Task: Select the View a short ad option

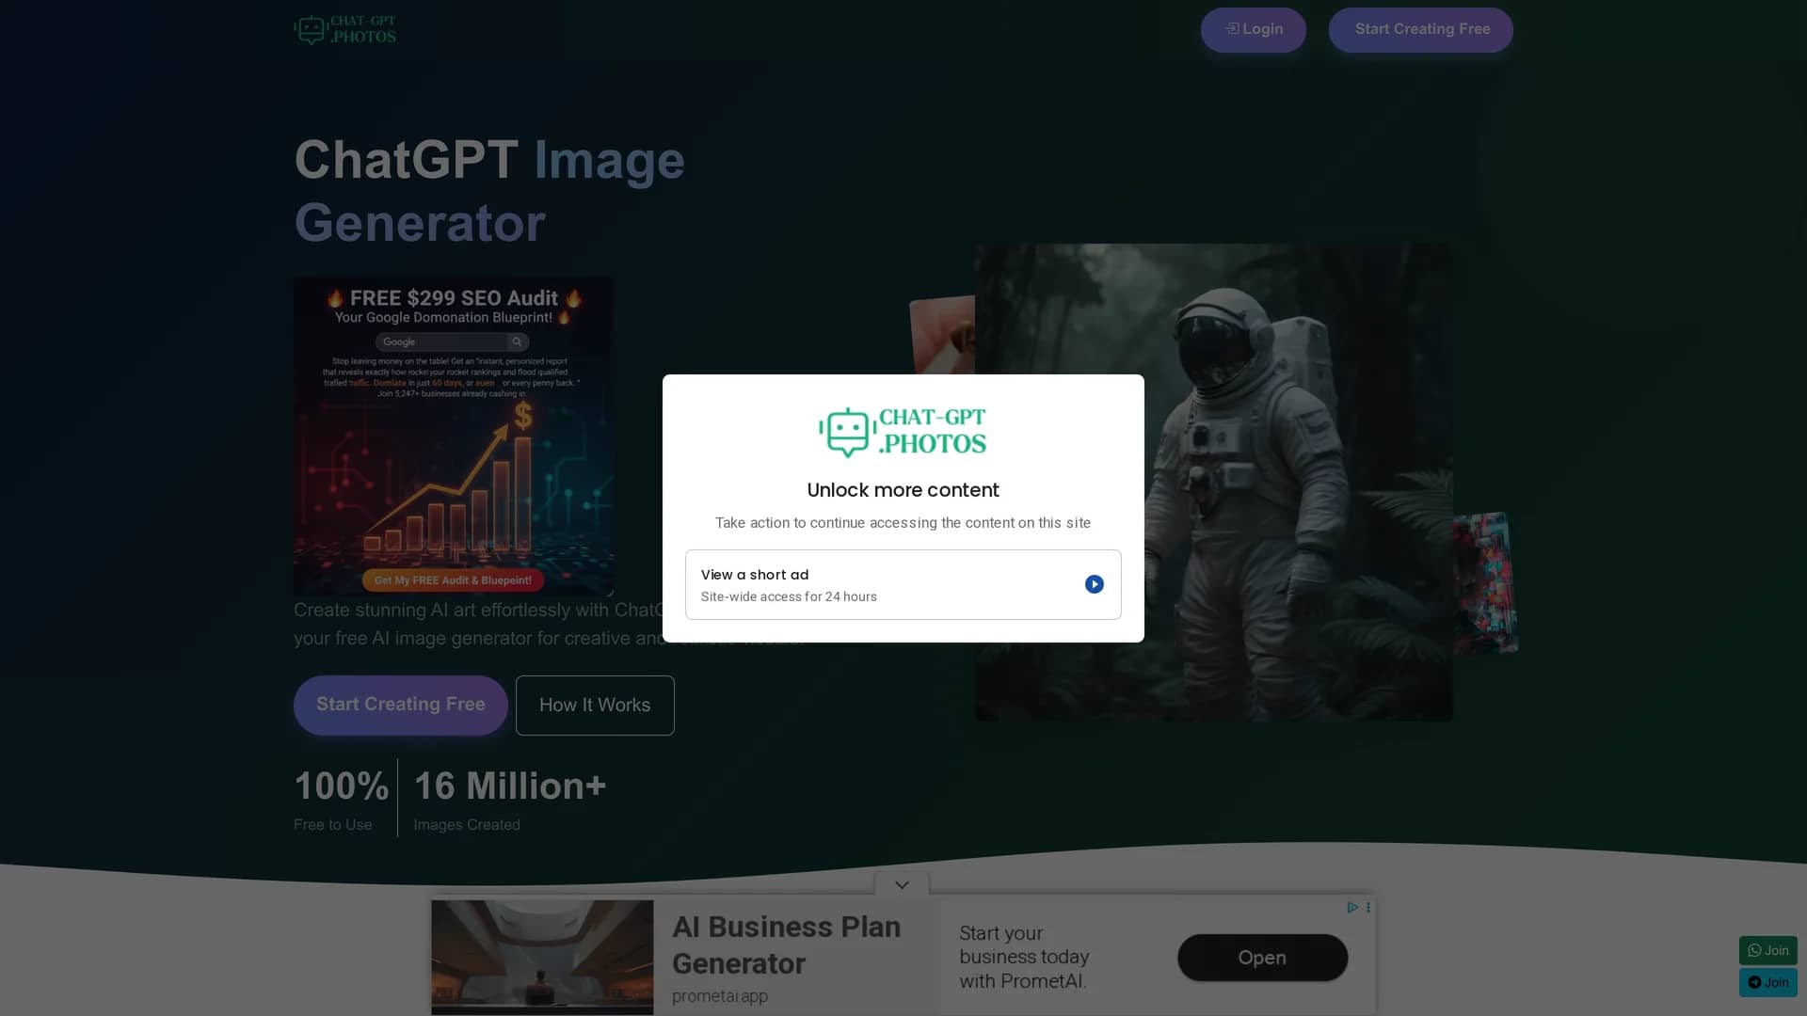Action: (x=903, y=584)
